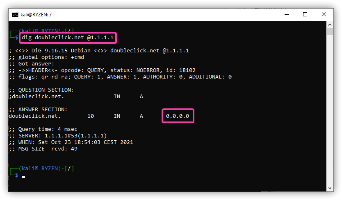Click the vertical scrollbar thumb

pyautogui.click(x=330, y=31)
